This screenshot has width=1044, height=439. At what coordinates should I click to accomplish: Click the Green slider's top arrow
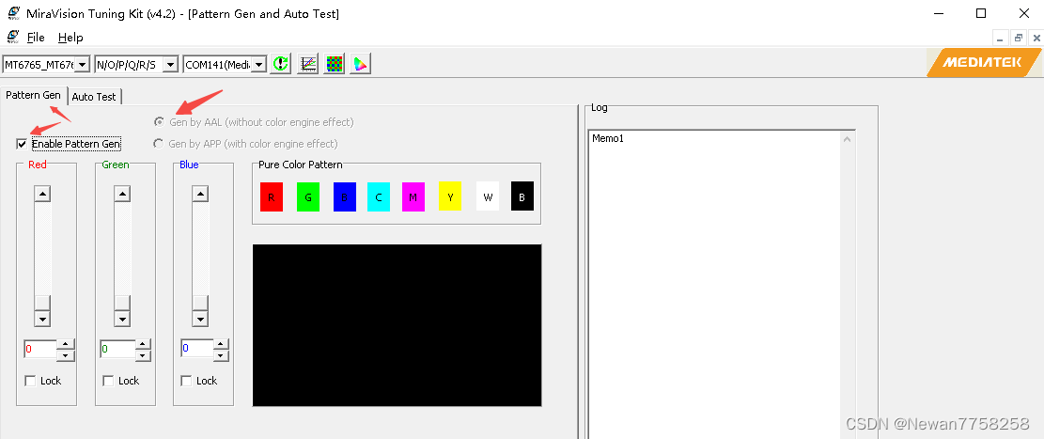click(122, 194)
